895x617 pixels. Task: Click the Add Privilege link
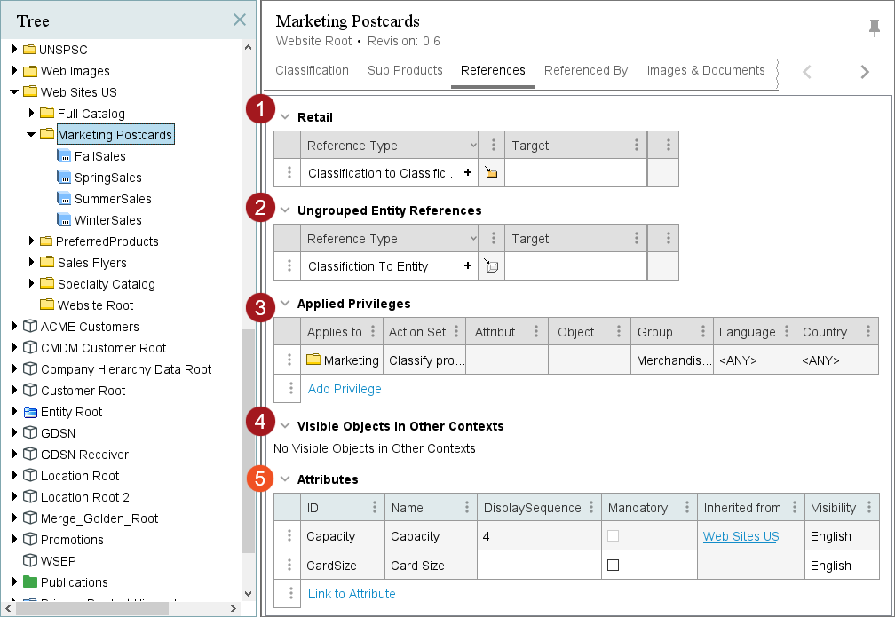[345, 389]
